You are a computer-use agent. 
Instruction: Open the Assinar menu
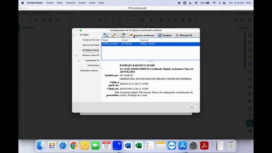82,3
